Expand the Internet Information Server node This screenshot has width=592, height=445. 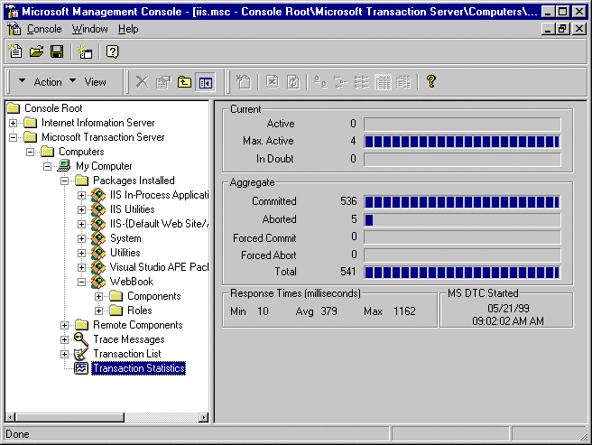(x=14, y=123)
